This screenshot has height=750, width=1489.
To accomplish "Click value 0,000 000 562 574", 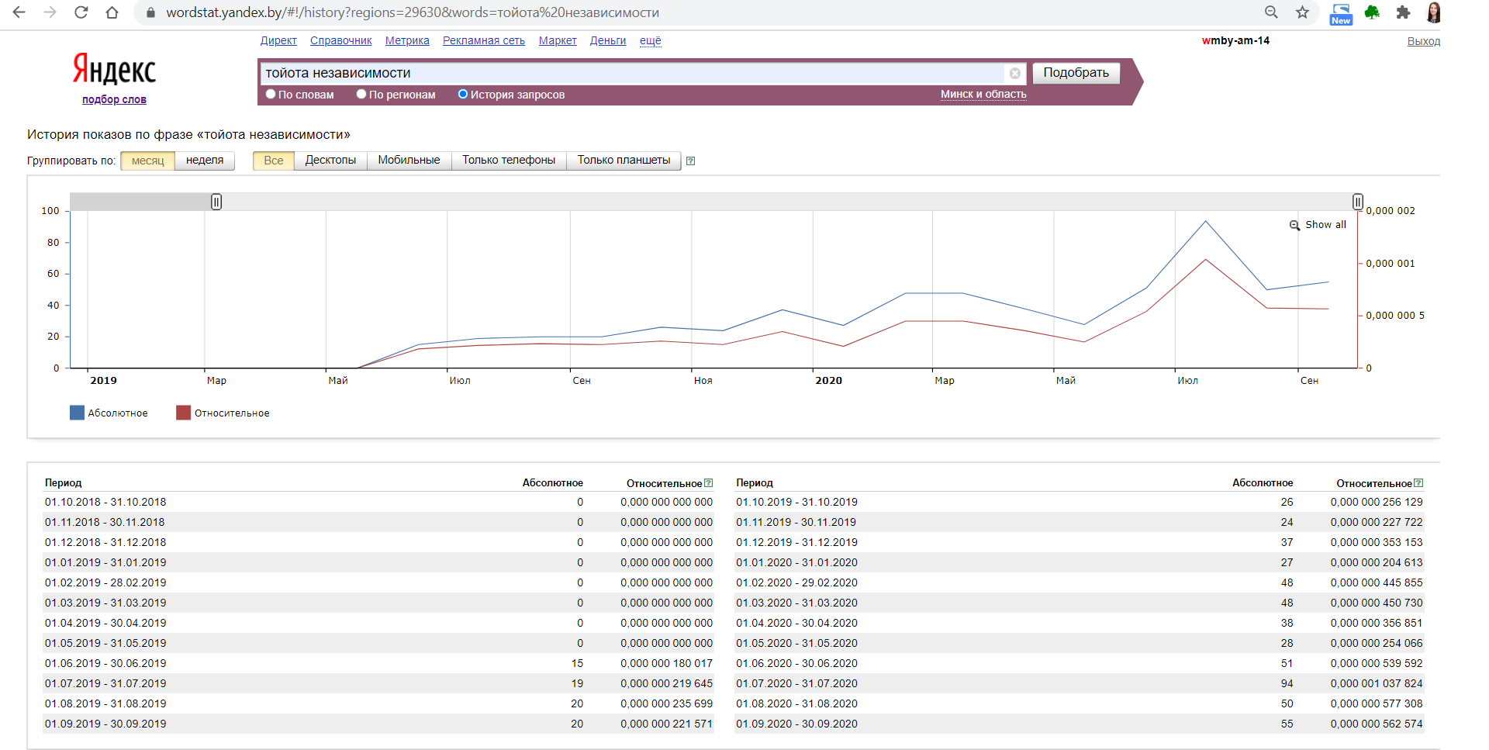I will (1377, 724).
